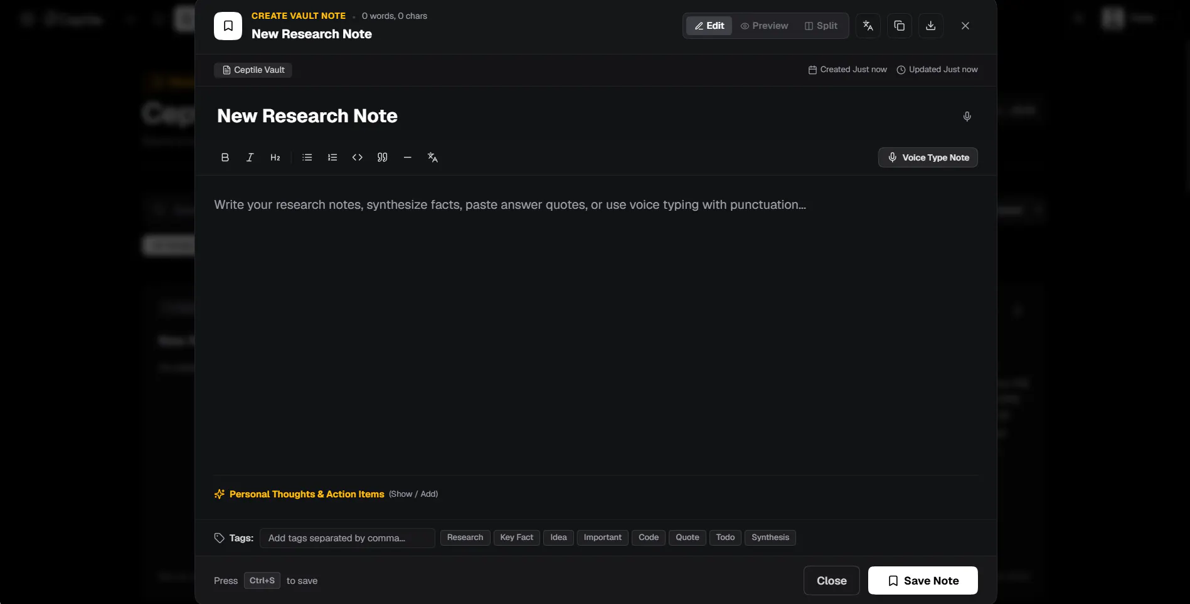
Task: Add the Key Fact tag chip
Action: 517,538
